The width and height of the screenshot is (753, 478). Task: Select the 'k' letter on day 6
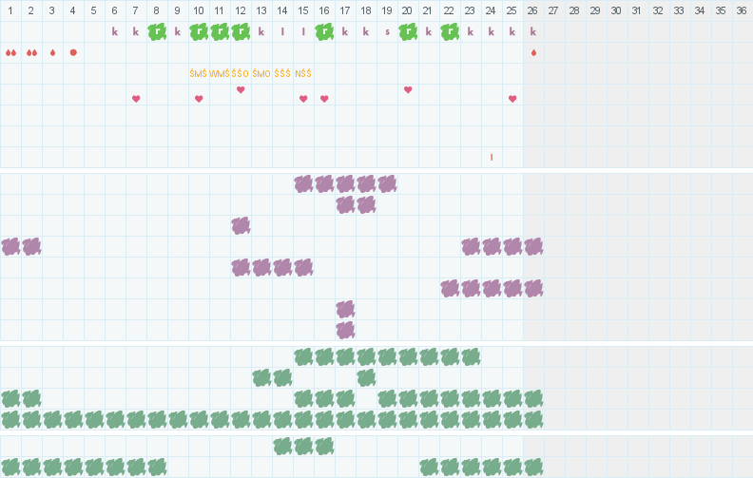(x=115, y=31)
